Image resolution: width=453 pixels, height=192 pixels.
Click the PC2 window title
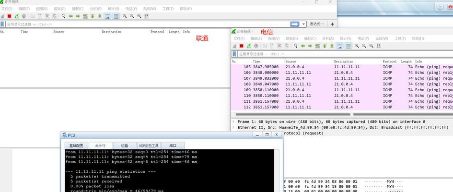[71, 135]
